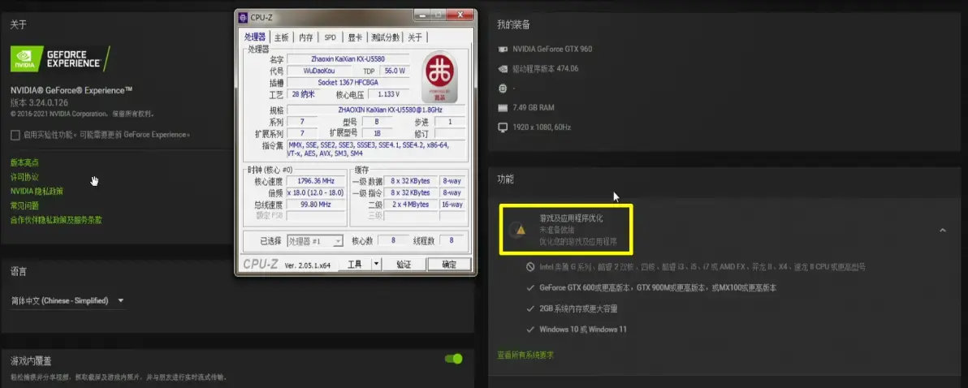Click the GPU icon beside NVIDIA GeForce GTX 960

(x=503, y=50)
